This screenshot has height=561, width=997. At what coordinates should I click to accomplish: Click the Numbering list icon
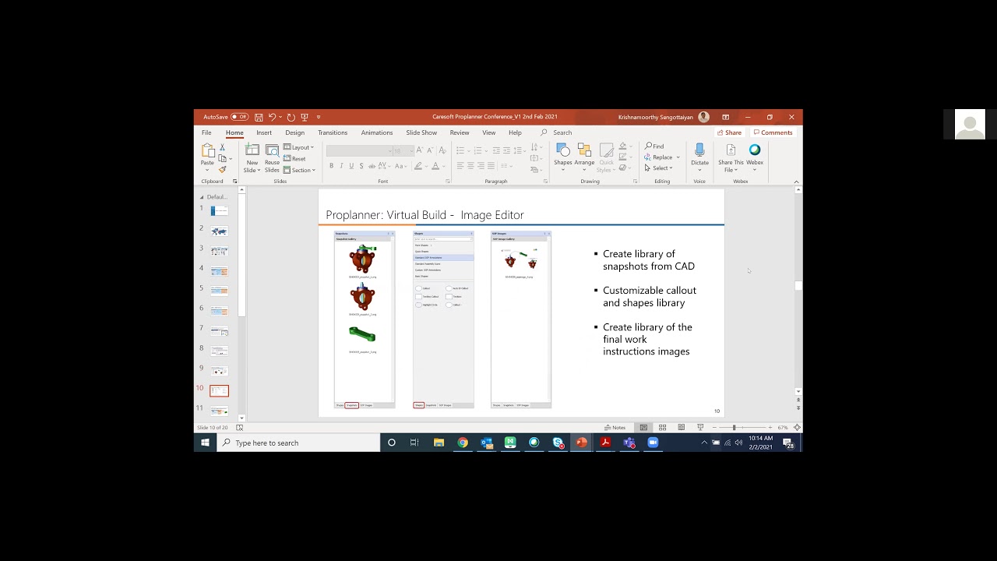point(477,150)
